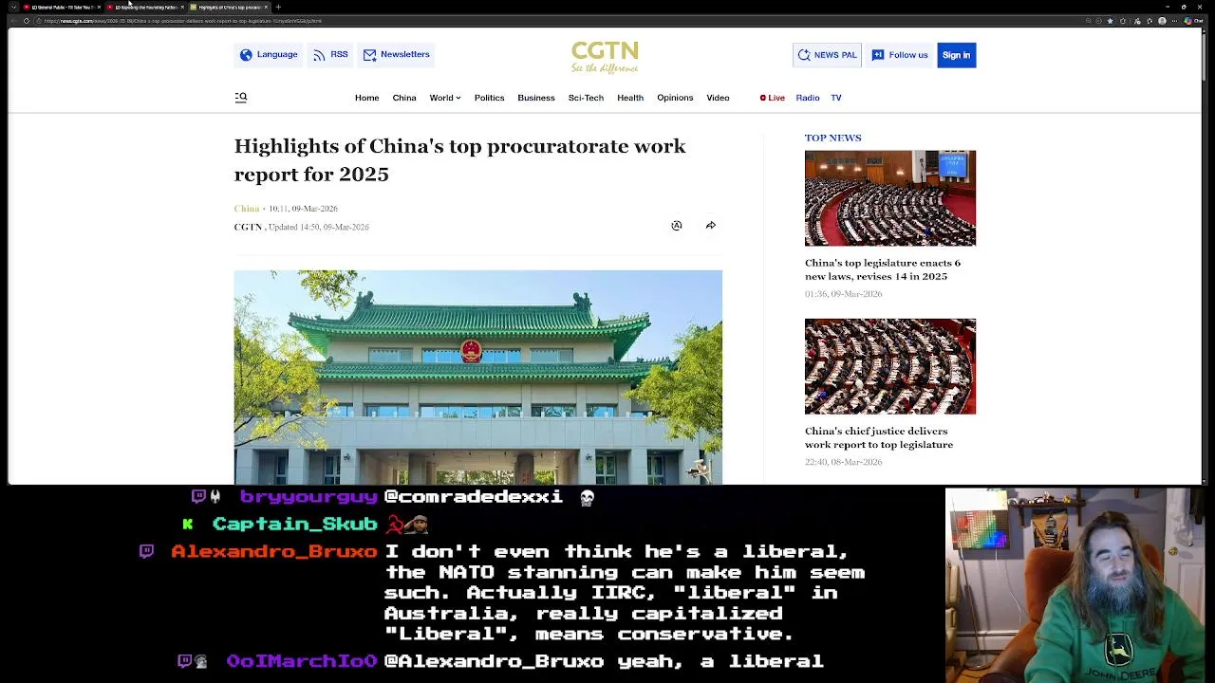This screenshot has height=683, width=1215.
Task: Open thumbnail of legislature enacts 6 new laws
Action: 890,198
